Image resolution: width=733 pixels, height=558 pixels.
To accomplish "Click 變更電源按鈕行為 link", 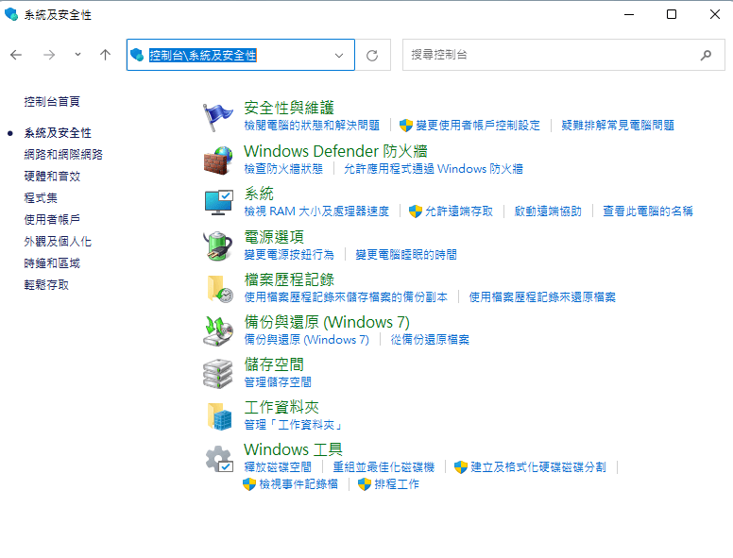I will point(289,255).
